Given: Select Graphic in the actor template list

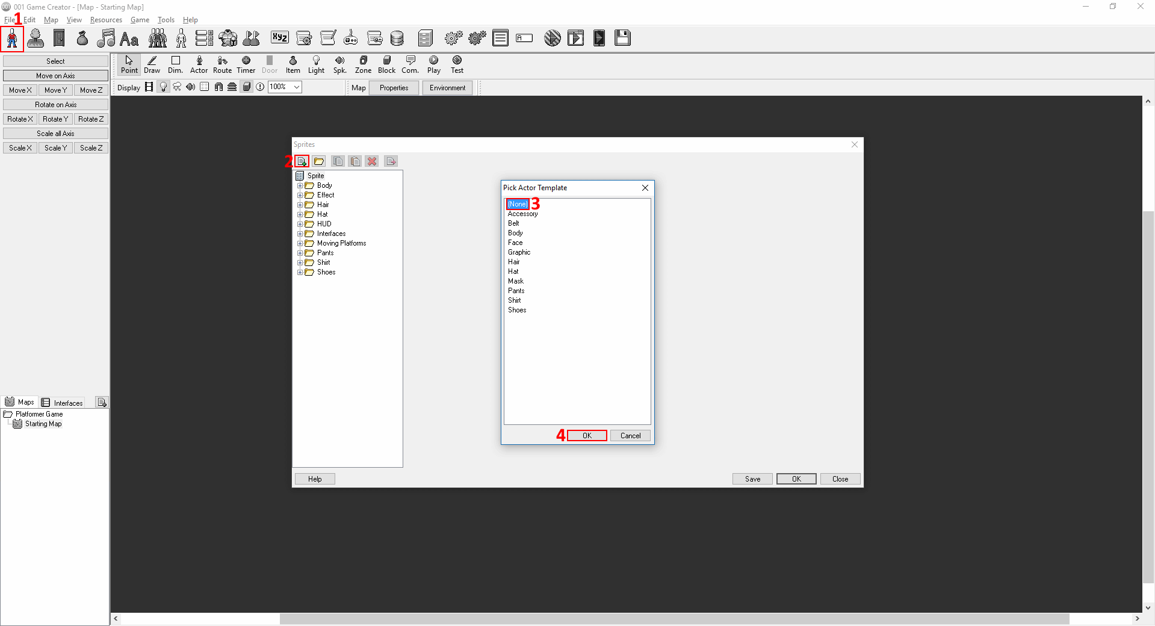Looking at the screenshot, I should tap(519, 252).
